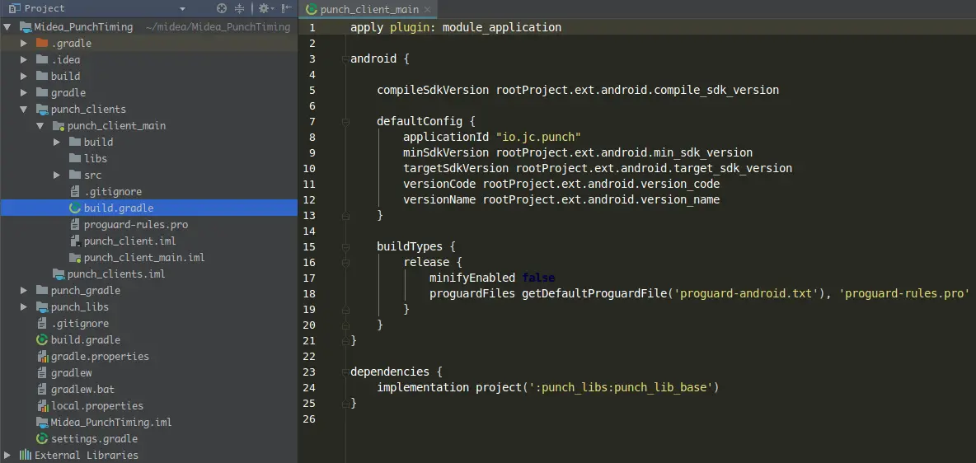
Task: Select the root gradle folder row
Action: 148,93
